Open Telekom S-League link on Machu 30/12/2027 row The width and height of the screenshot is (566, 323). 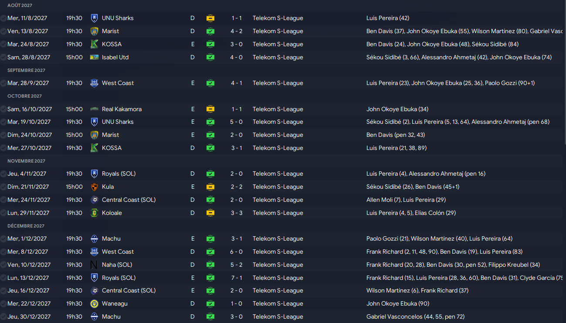tap(278, 316)
